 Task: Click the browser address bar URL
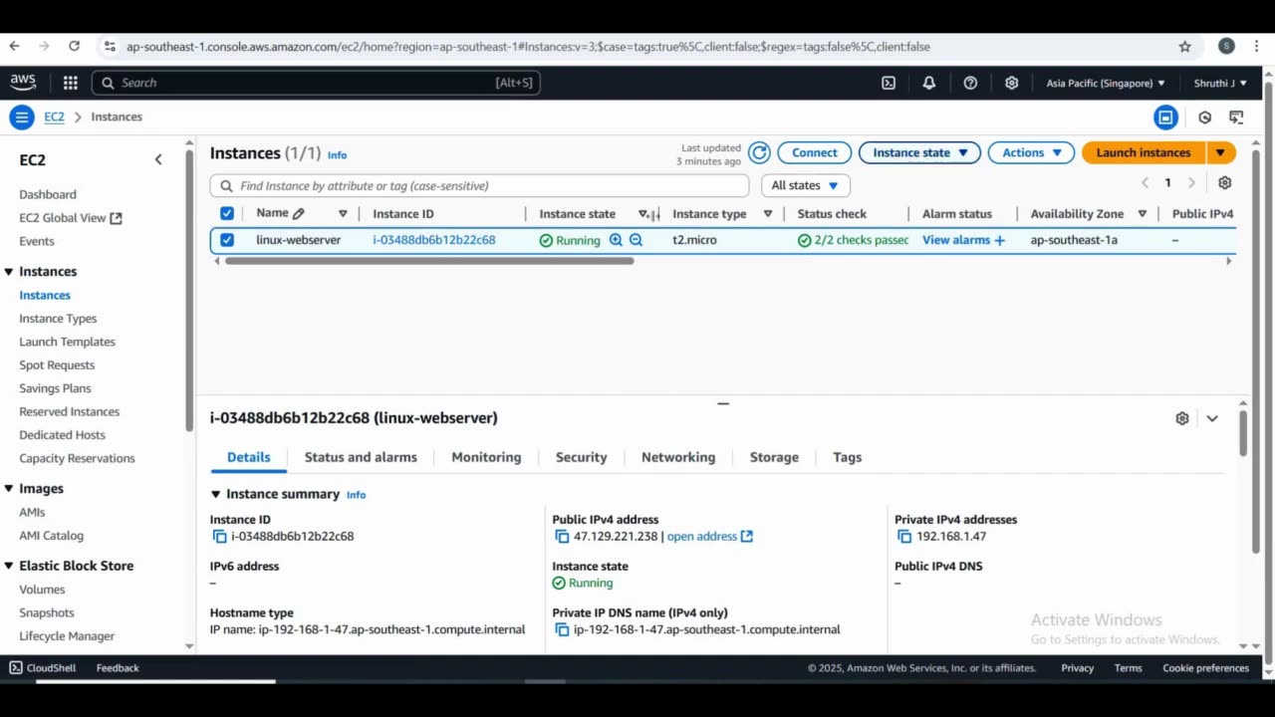click(x=528, y=47)
